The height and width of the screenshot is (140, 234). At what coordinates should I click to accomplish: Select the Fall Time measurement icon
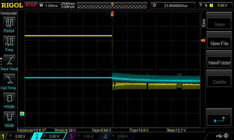pos(9,79)
